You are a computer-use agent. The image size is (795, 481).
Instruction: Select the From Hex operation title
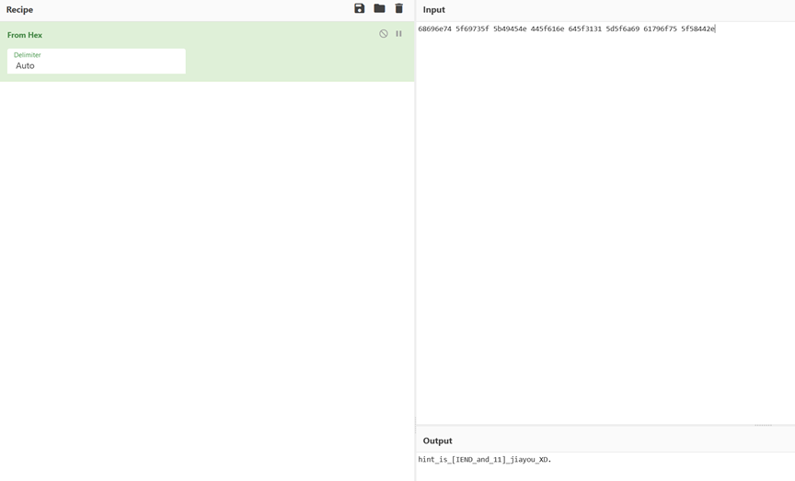coord(24,35)
